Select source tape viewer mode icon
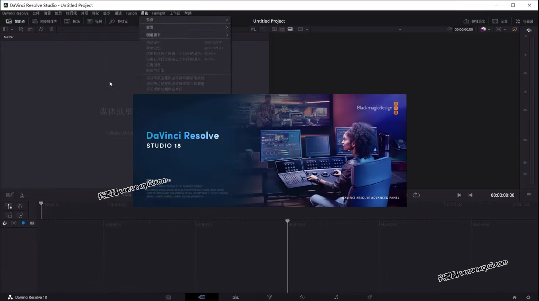The image size is (539, 301). click(x=282, y=29)
